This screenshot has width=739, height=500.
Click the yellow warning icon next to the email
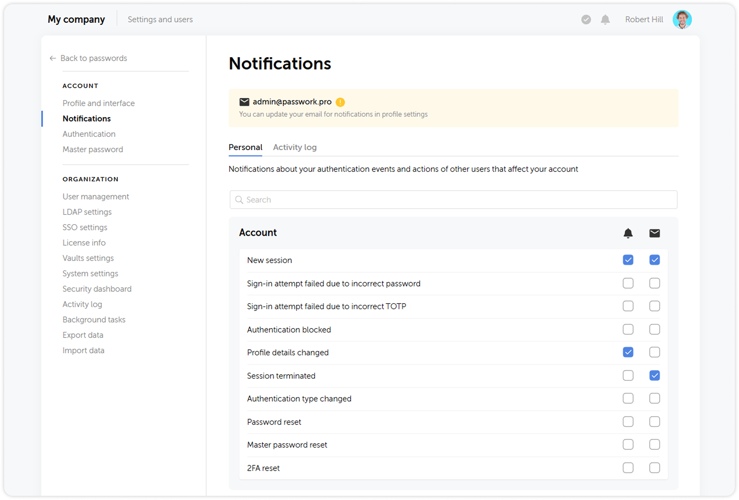[x=340, y=102]
